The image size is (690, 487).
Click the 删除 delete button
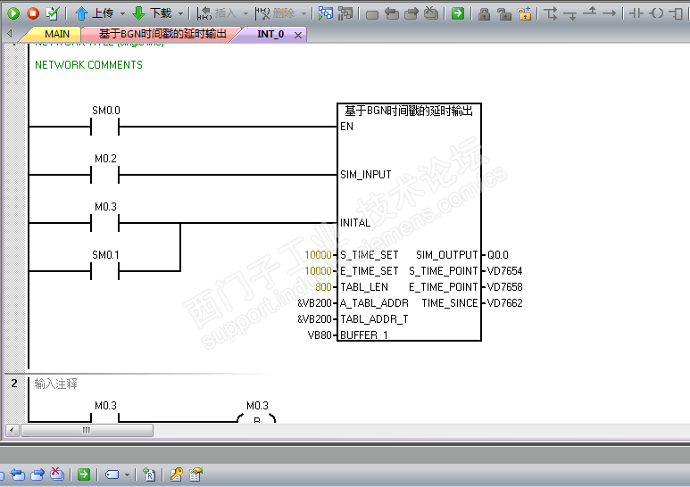pos(275,13)
